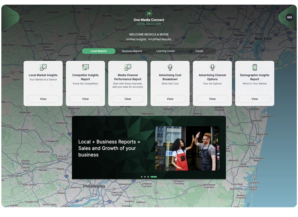298x217 pixels.
Task: View the Local Market Insights report
Action: [43, 99]
